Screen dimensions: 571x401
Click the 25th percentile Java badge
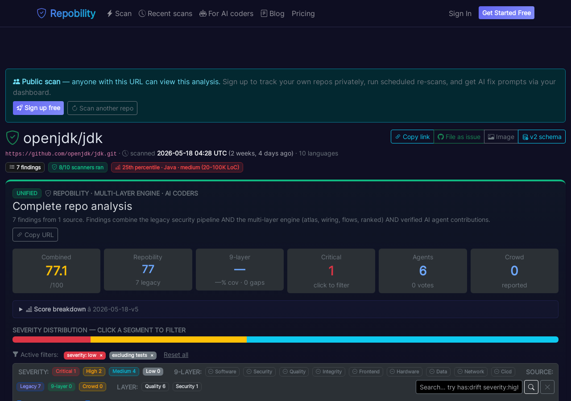click(177, 167)
